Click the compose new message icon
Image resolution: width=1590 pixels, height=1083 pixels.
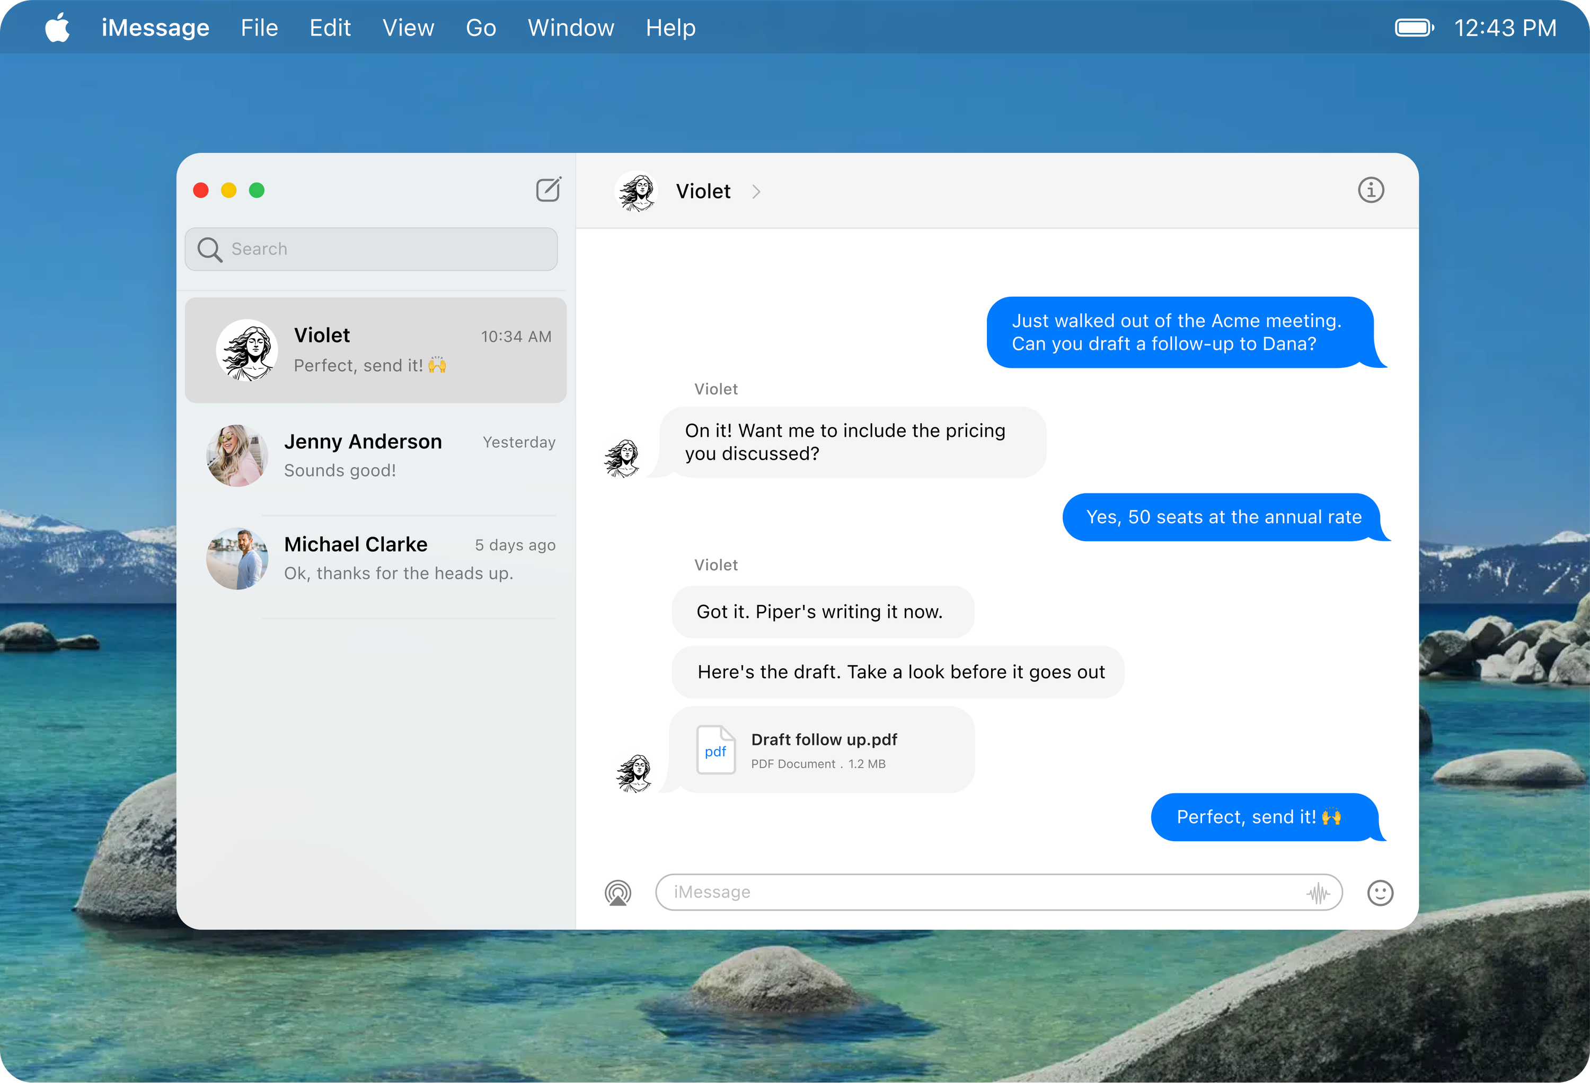pyautogui.click(x=548, y=189)
